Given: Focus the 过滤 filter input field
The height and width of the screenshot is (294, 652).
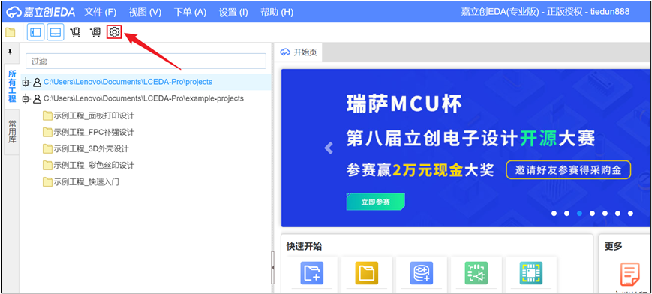Looking at the screenshot, I should [x=146, y=61].
